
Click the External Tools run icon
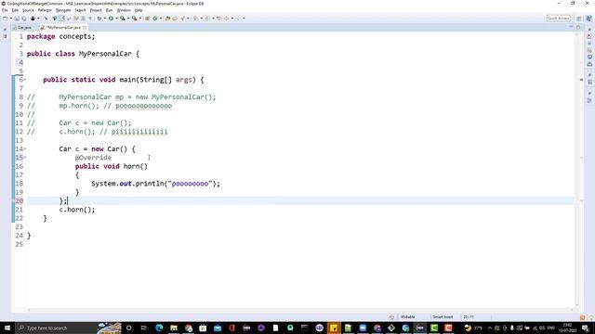pyautogui.click(x=134, y=19)
